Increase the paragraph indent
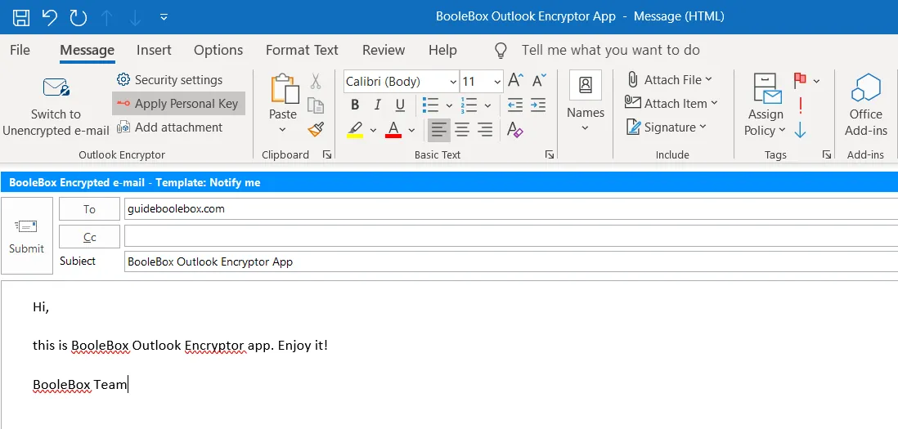This screenshot has height=429, width=898. tap(538, 105)
